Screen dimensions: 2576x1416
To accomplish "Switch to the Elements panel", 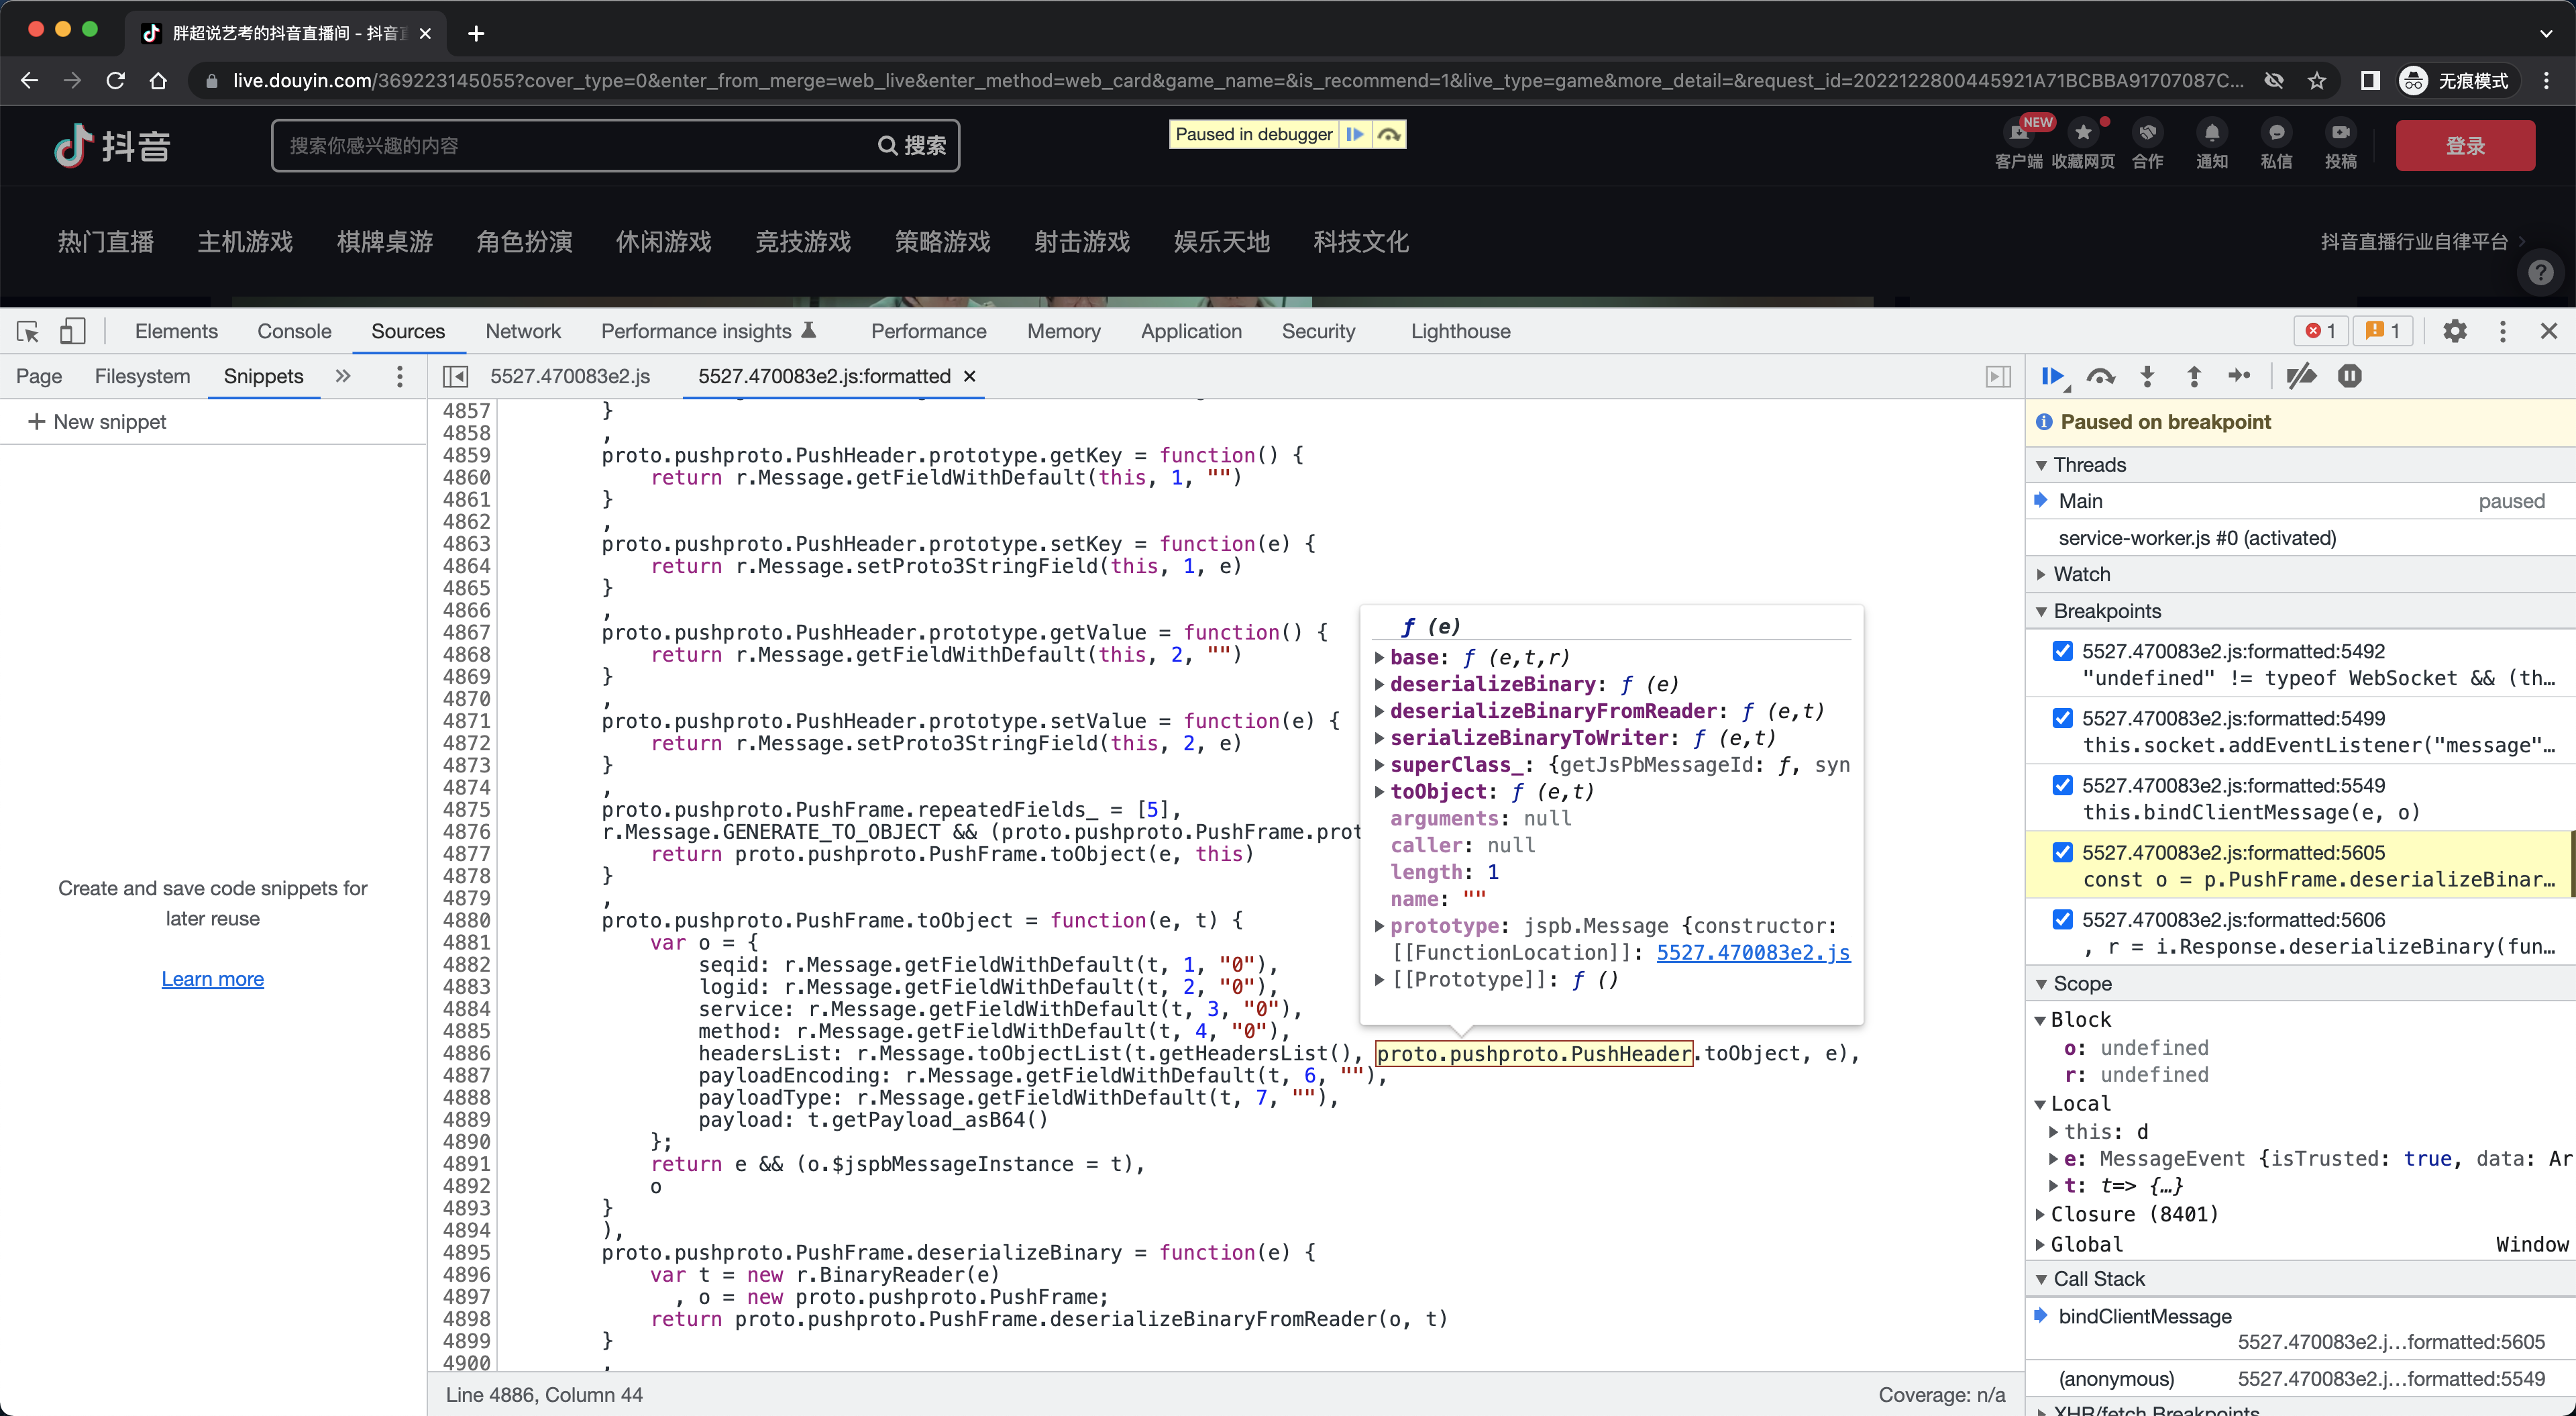I will point(176,332).
